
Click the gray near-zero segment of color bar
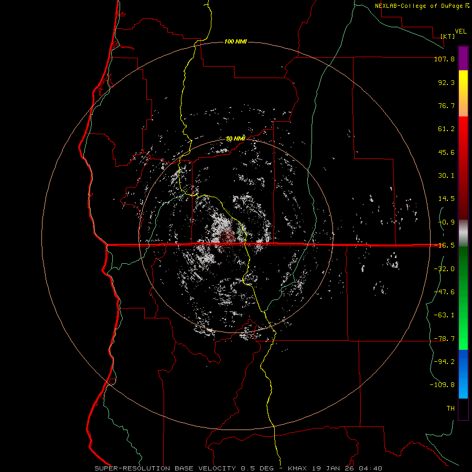(463, 233)
